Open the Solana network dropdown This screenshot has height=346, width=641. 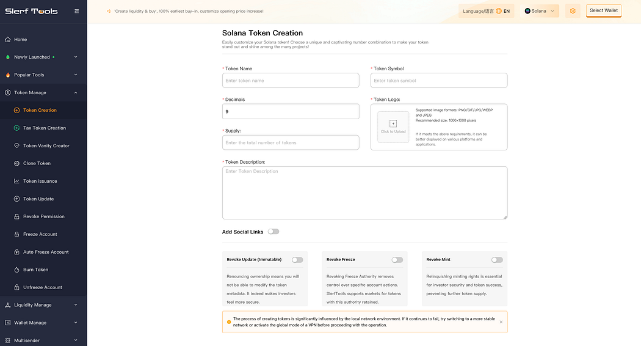540,11
